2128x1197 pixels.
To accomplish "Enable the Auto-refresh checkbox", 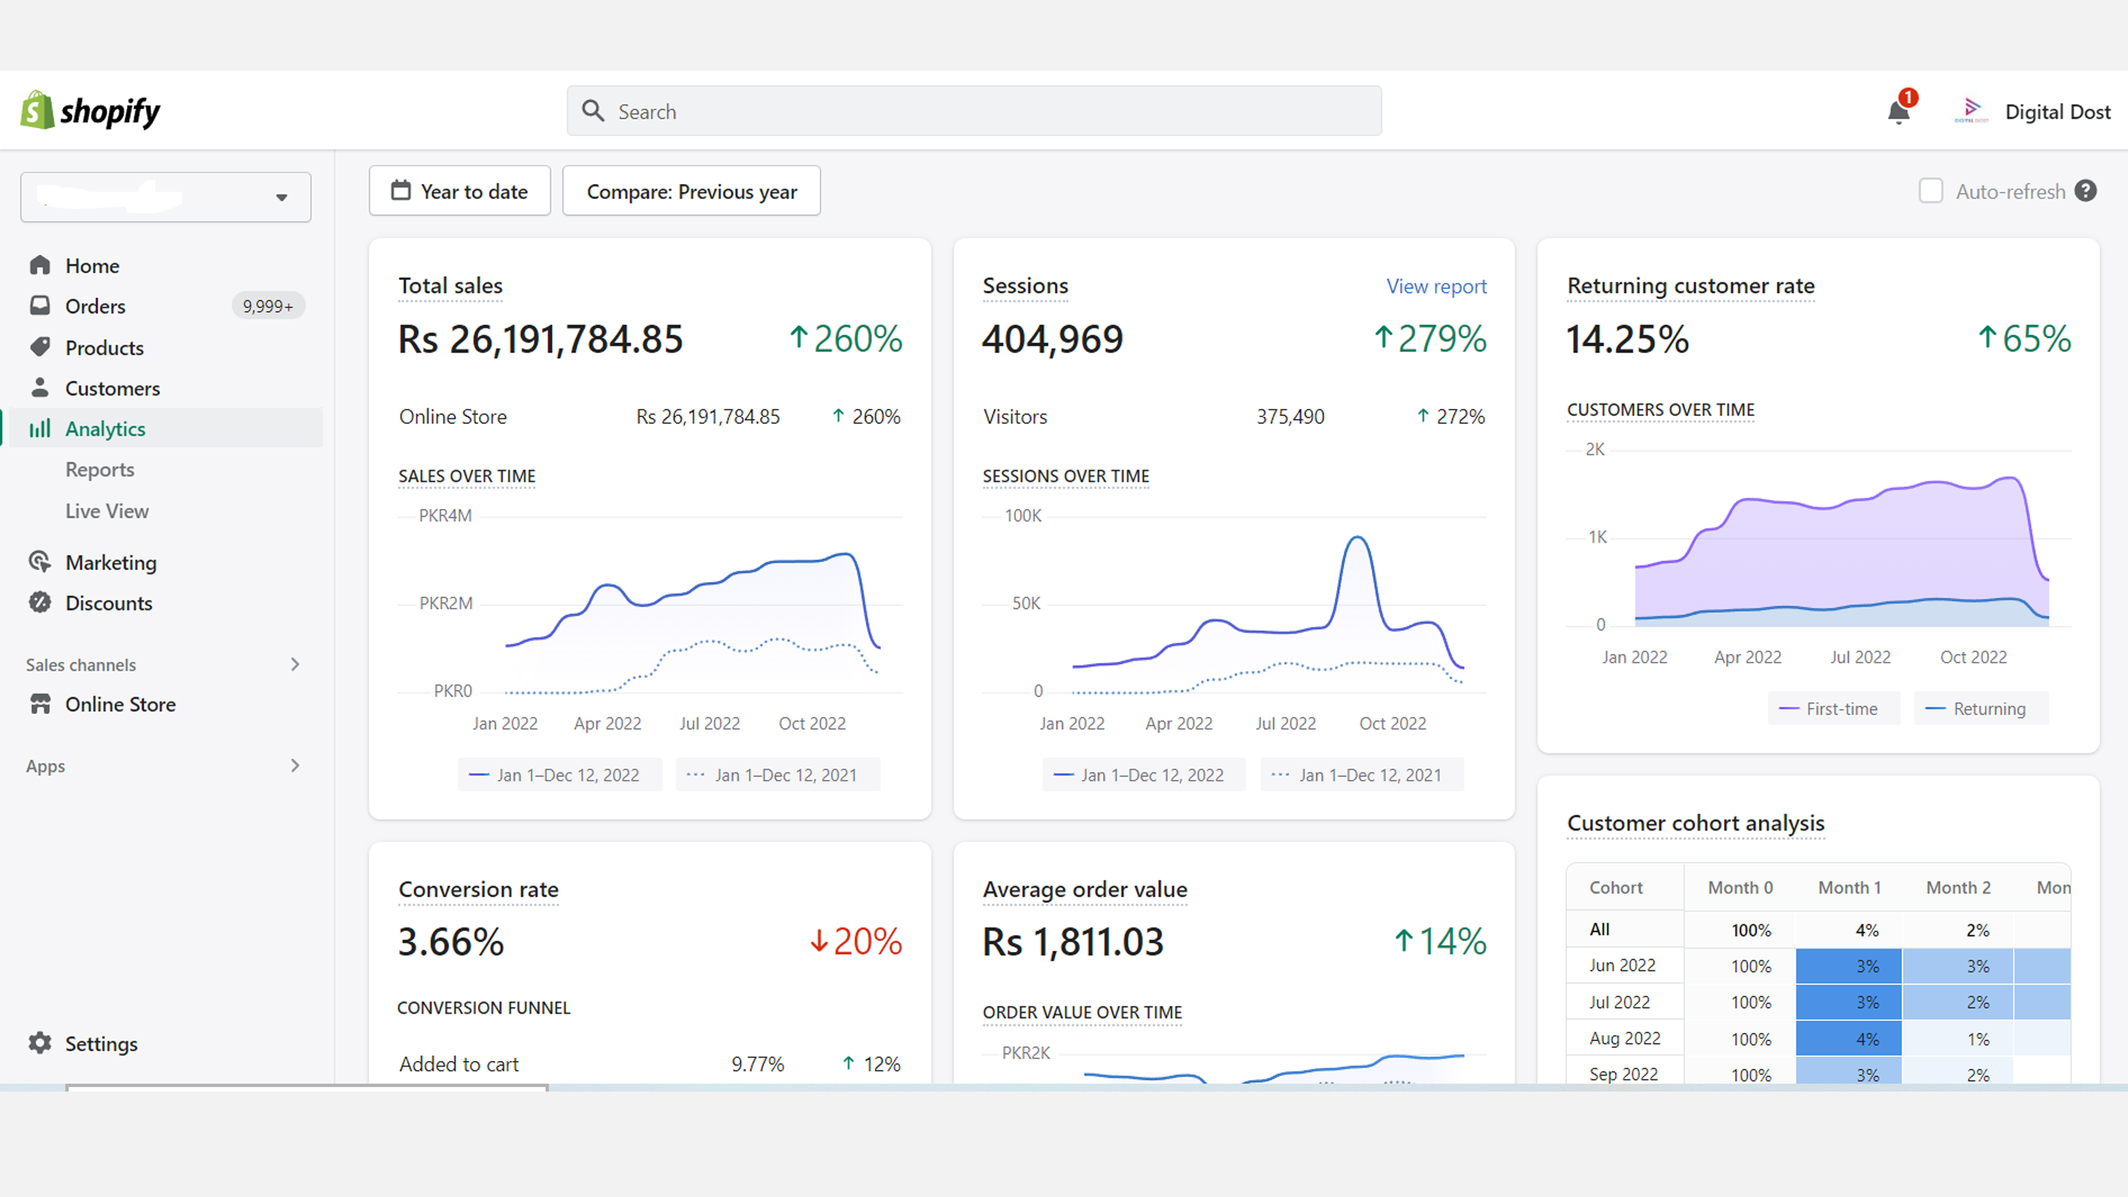I will pyautogui.click(x=1931, y=191).
